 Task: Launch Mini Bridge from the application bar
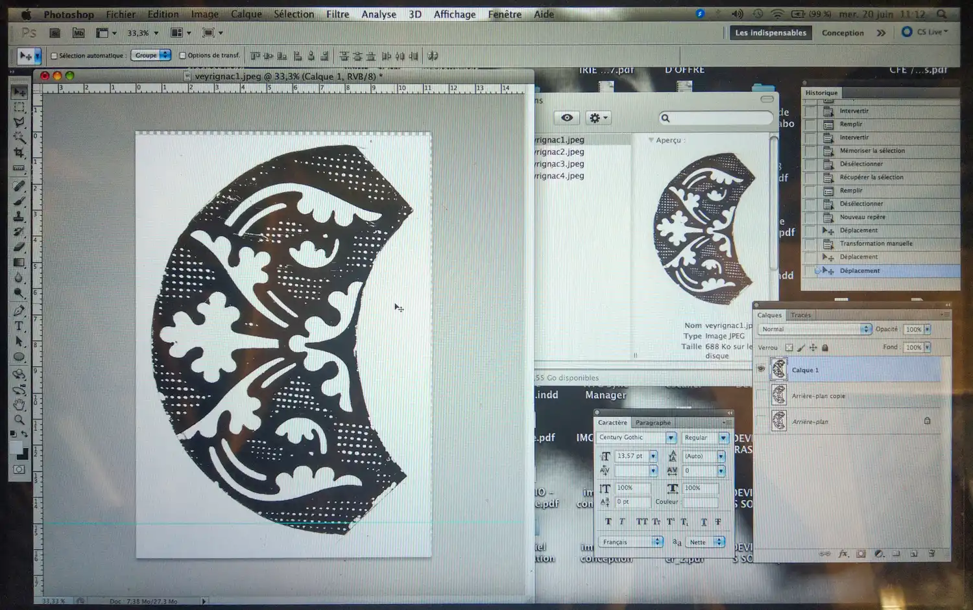click(78, 33)
